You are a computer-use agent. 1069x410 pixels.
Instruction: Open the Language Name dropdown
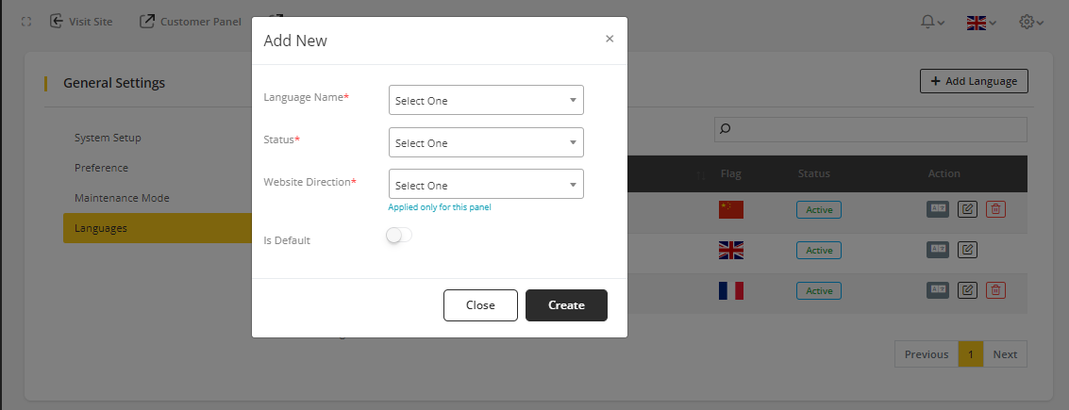click(x=486, y=100)
